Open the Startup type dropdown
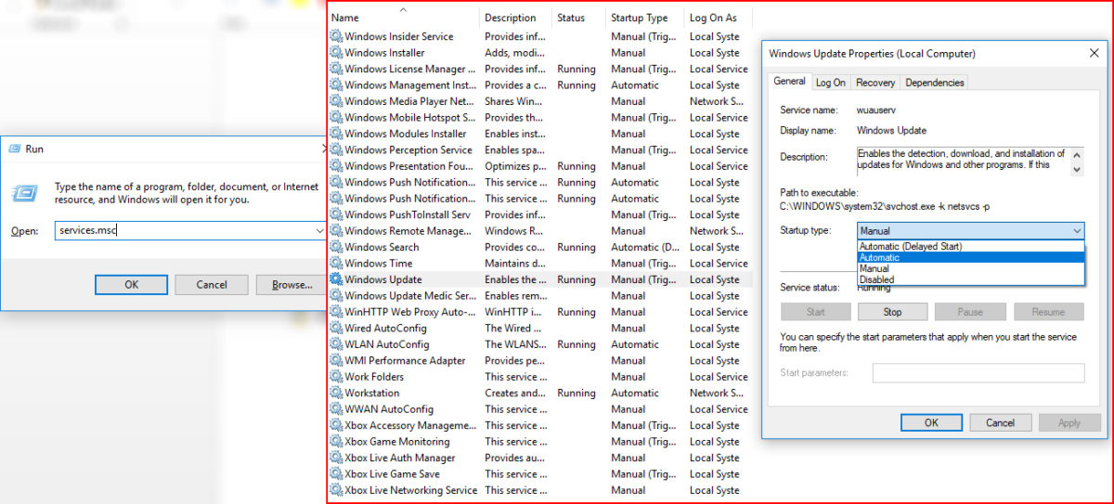Viewport: 1114px width, 504px height. pyautogui.click(x=970, y=231)
